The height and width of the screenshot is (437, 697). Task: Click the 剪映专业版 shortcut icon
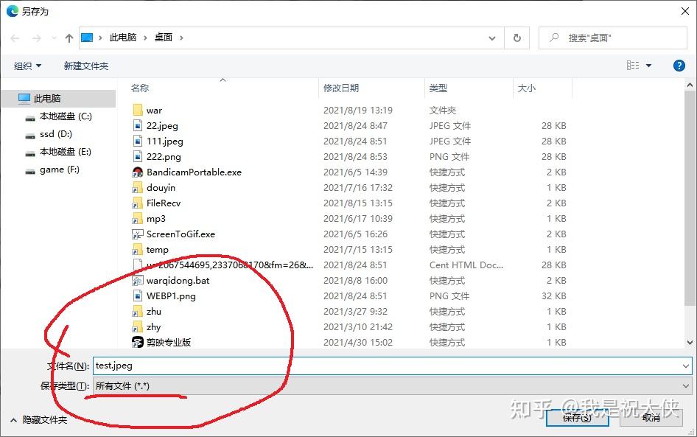click(139, 342)
